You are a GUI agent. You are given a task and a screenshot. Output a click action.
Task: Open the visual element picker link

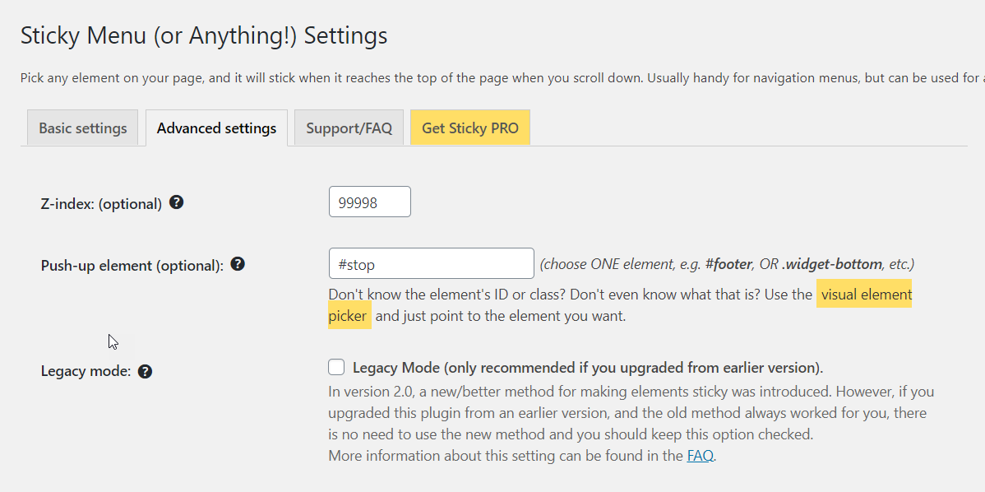(866, 295)
